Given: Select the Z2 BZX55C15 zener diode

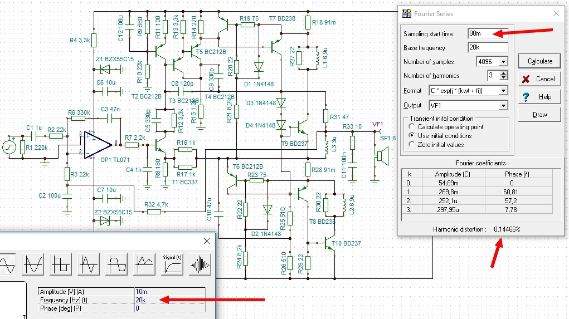Looking at the screenshot, I should pos(105,220).
